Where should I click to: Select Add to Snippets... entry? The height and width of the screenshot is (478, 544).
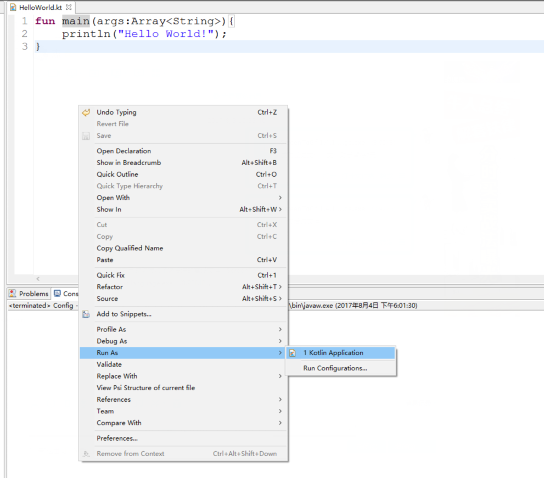[183, 314]
